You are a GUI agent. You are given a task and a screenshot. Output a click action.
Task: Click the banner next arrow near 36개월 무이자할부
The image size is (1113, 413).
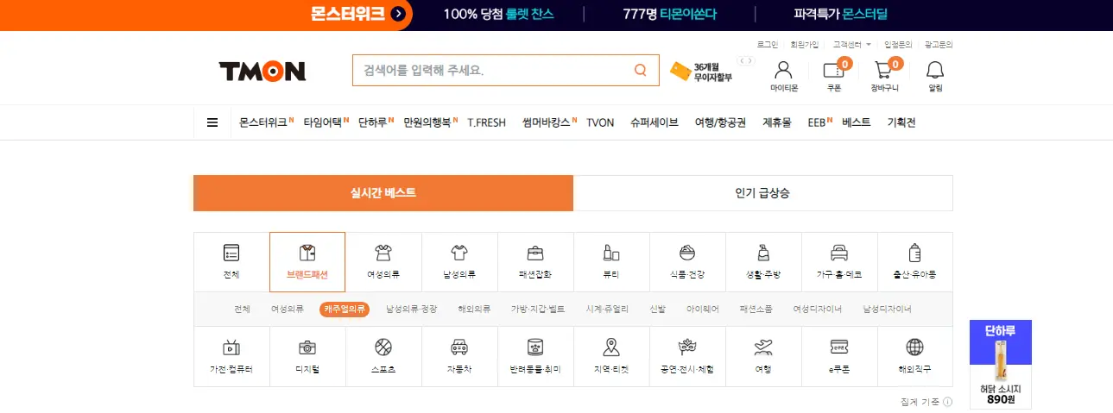click(x=751, y=60)
